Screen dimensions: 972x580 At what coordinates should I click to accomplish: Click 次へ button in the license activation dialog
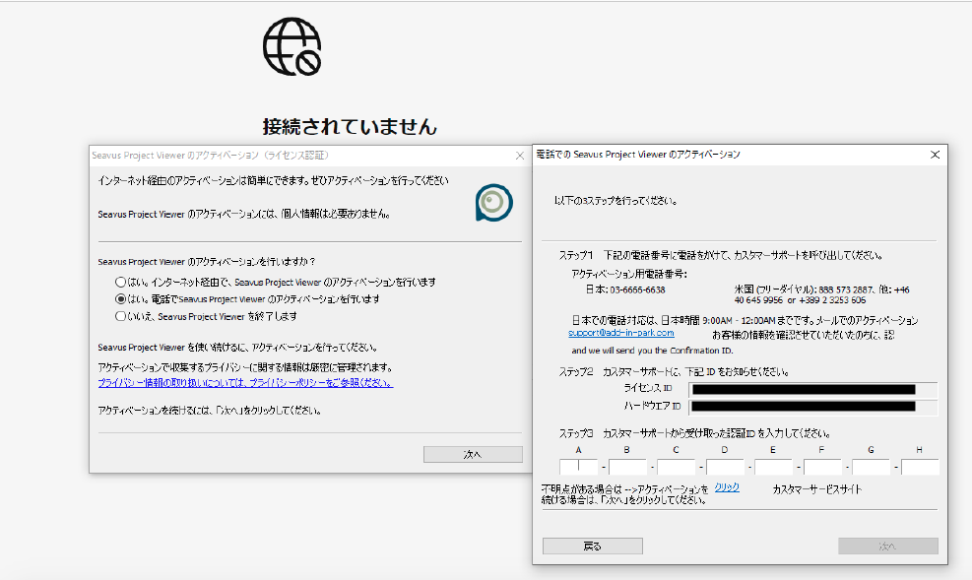[473, 454]
